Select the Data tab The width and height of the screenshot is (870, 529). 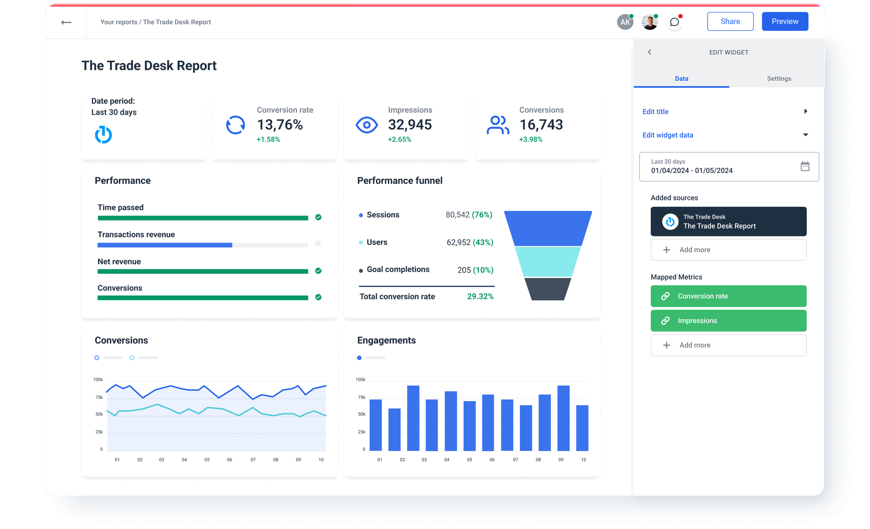click(x=681, y=79)
